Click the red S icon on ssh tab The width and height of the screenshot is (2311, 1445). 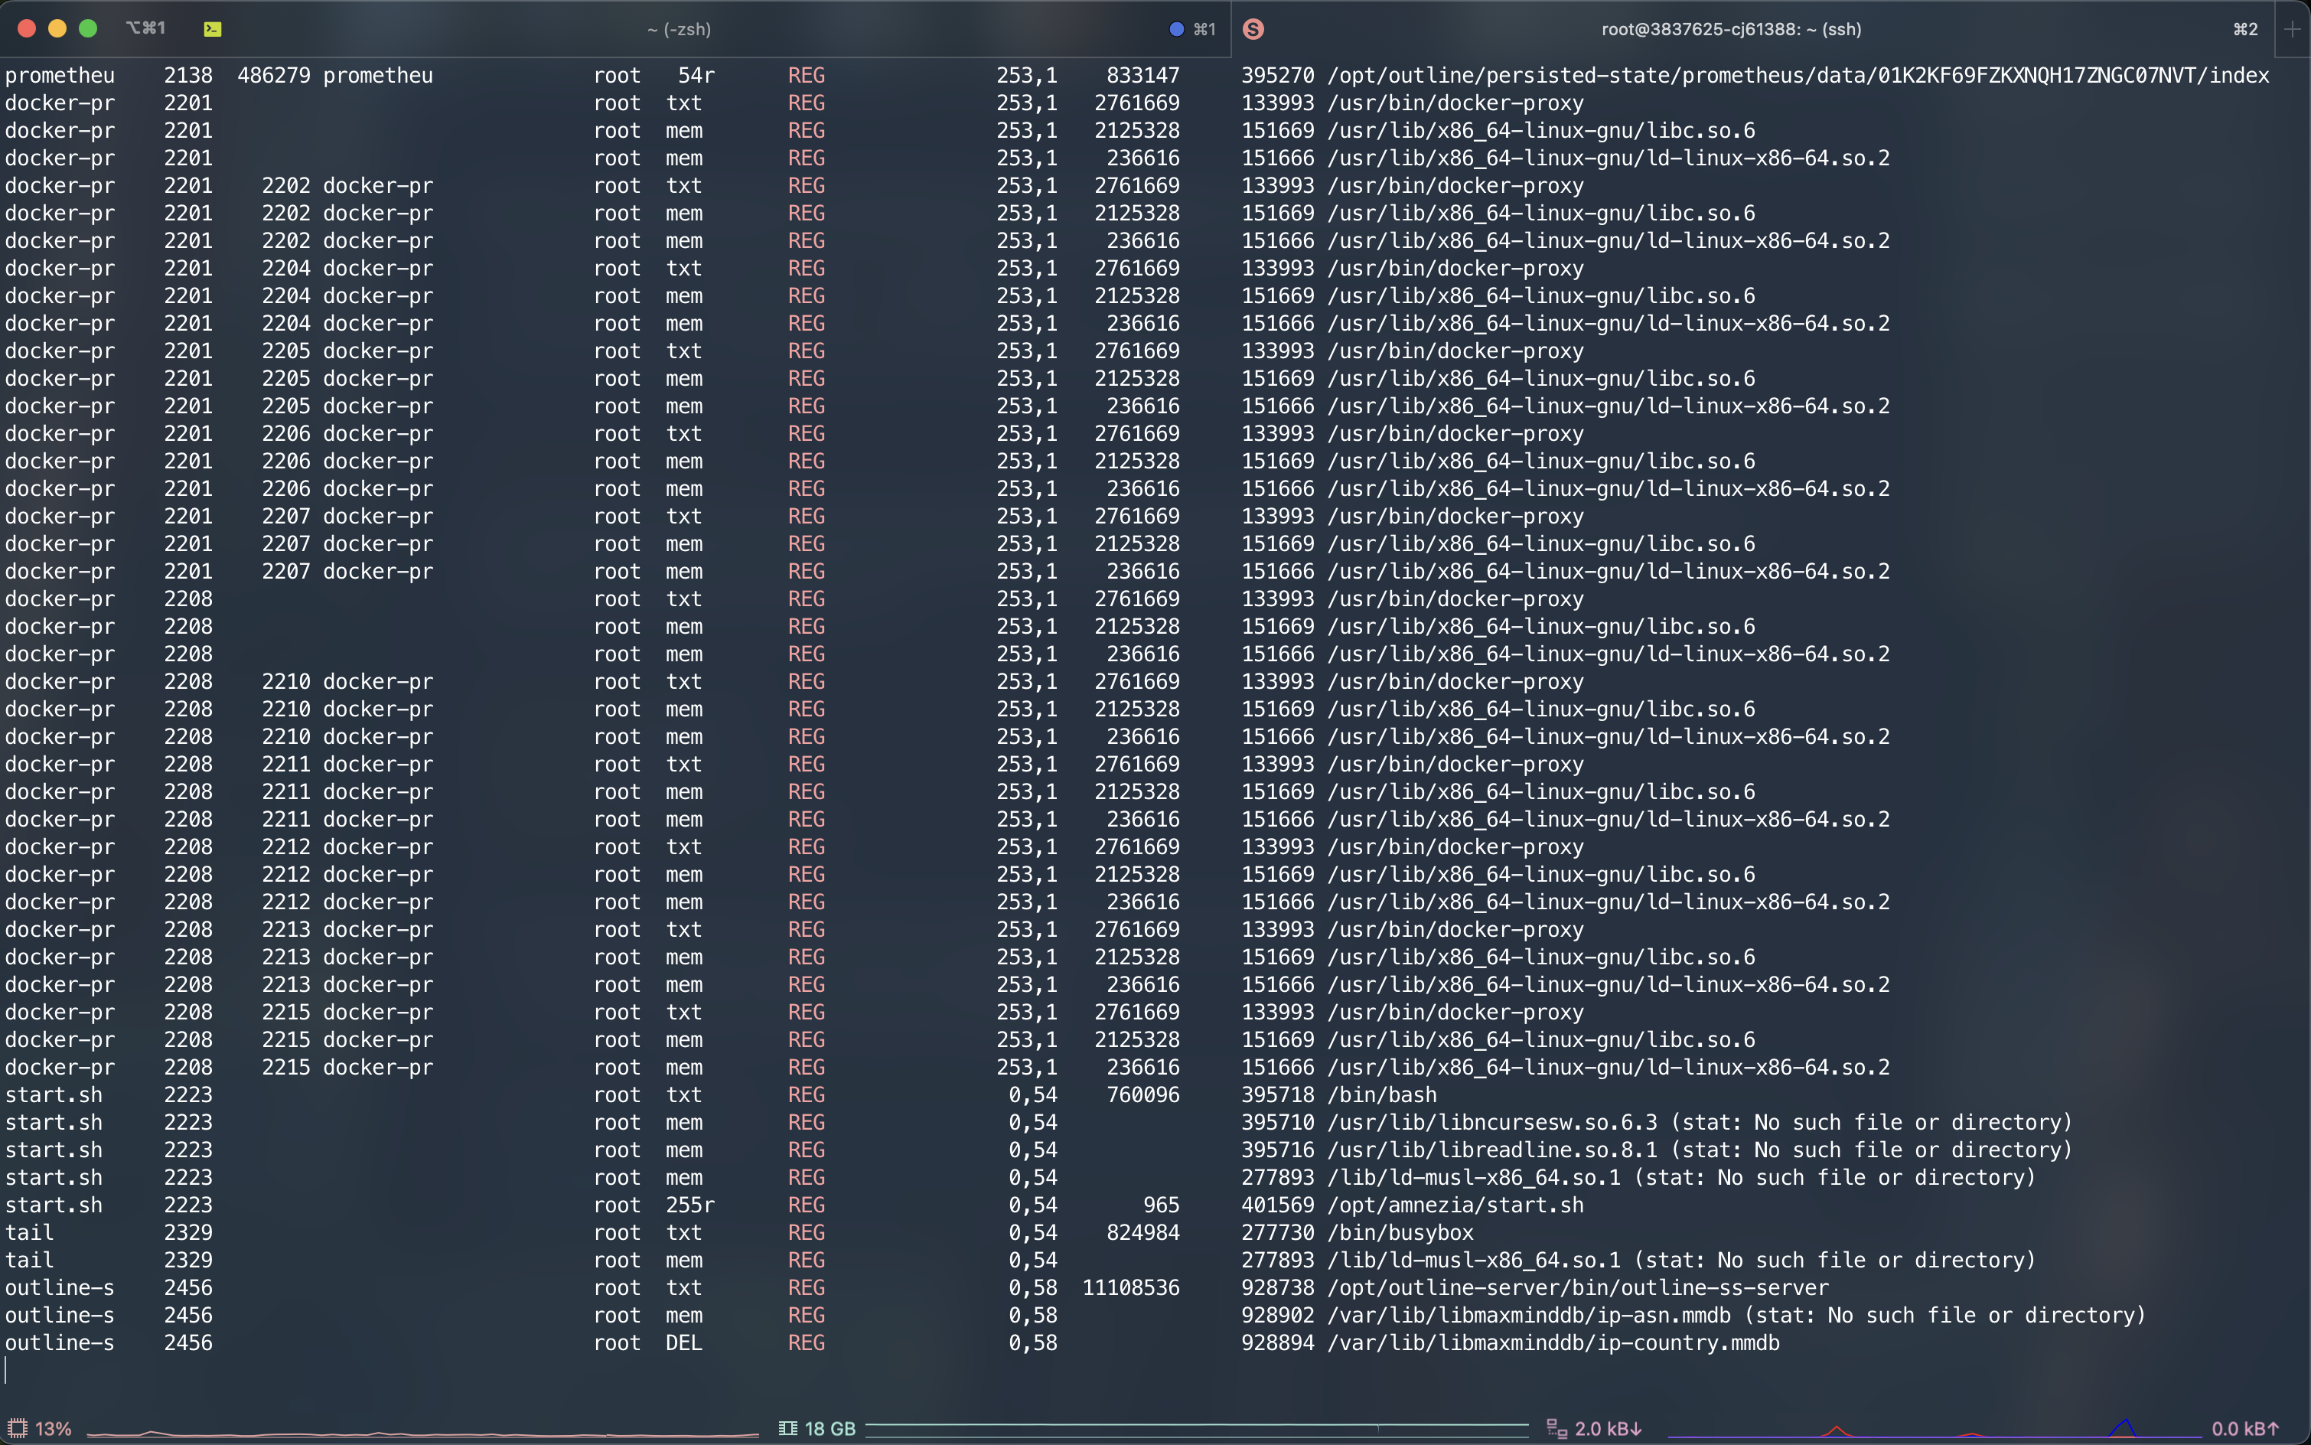[x=1253, y=30]
